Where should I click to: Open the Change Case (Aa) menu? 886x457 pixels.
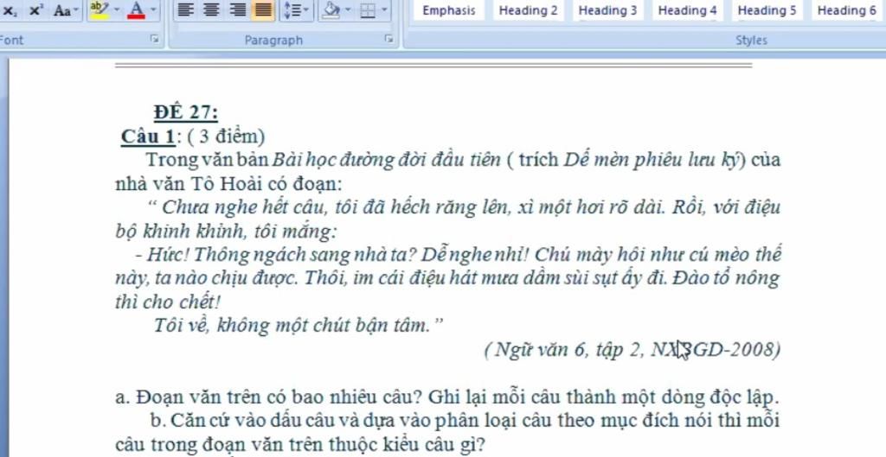[66, 10]
